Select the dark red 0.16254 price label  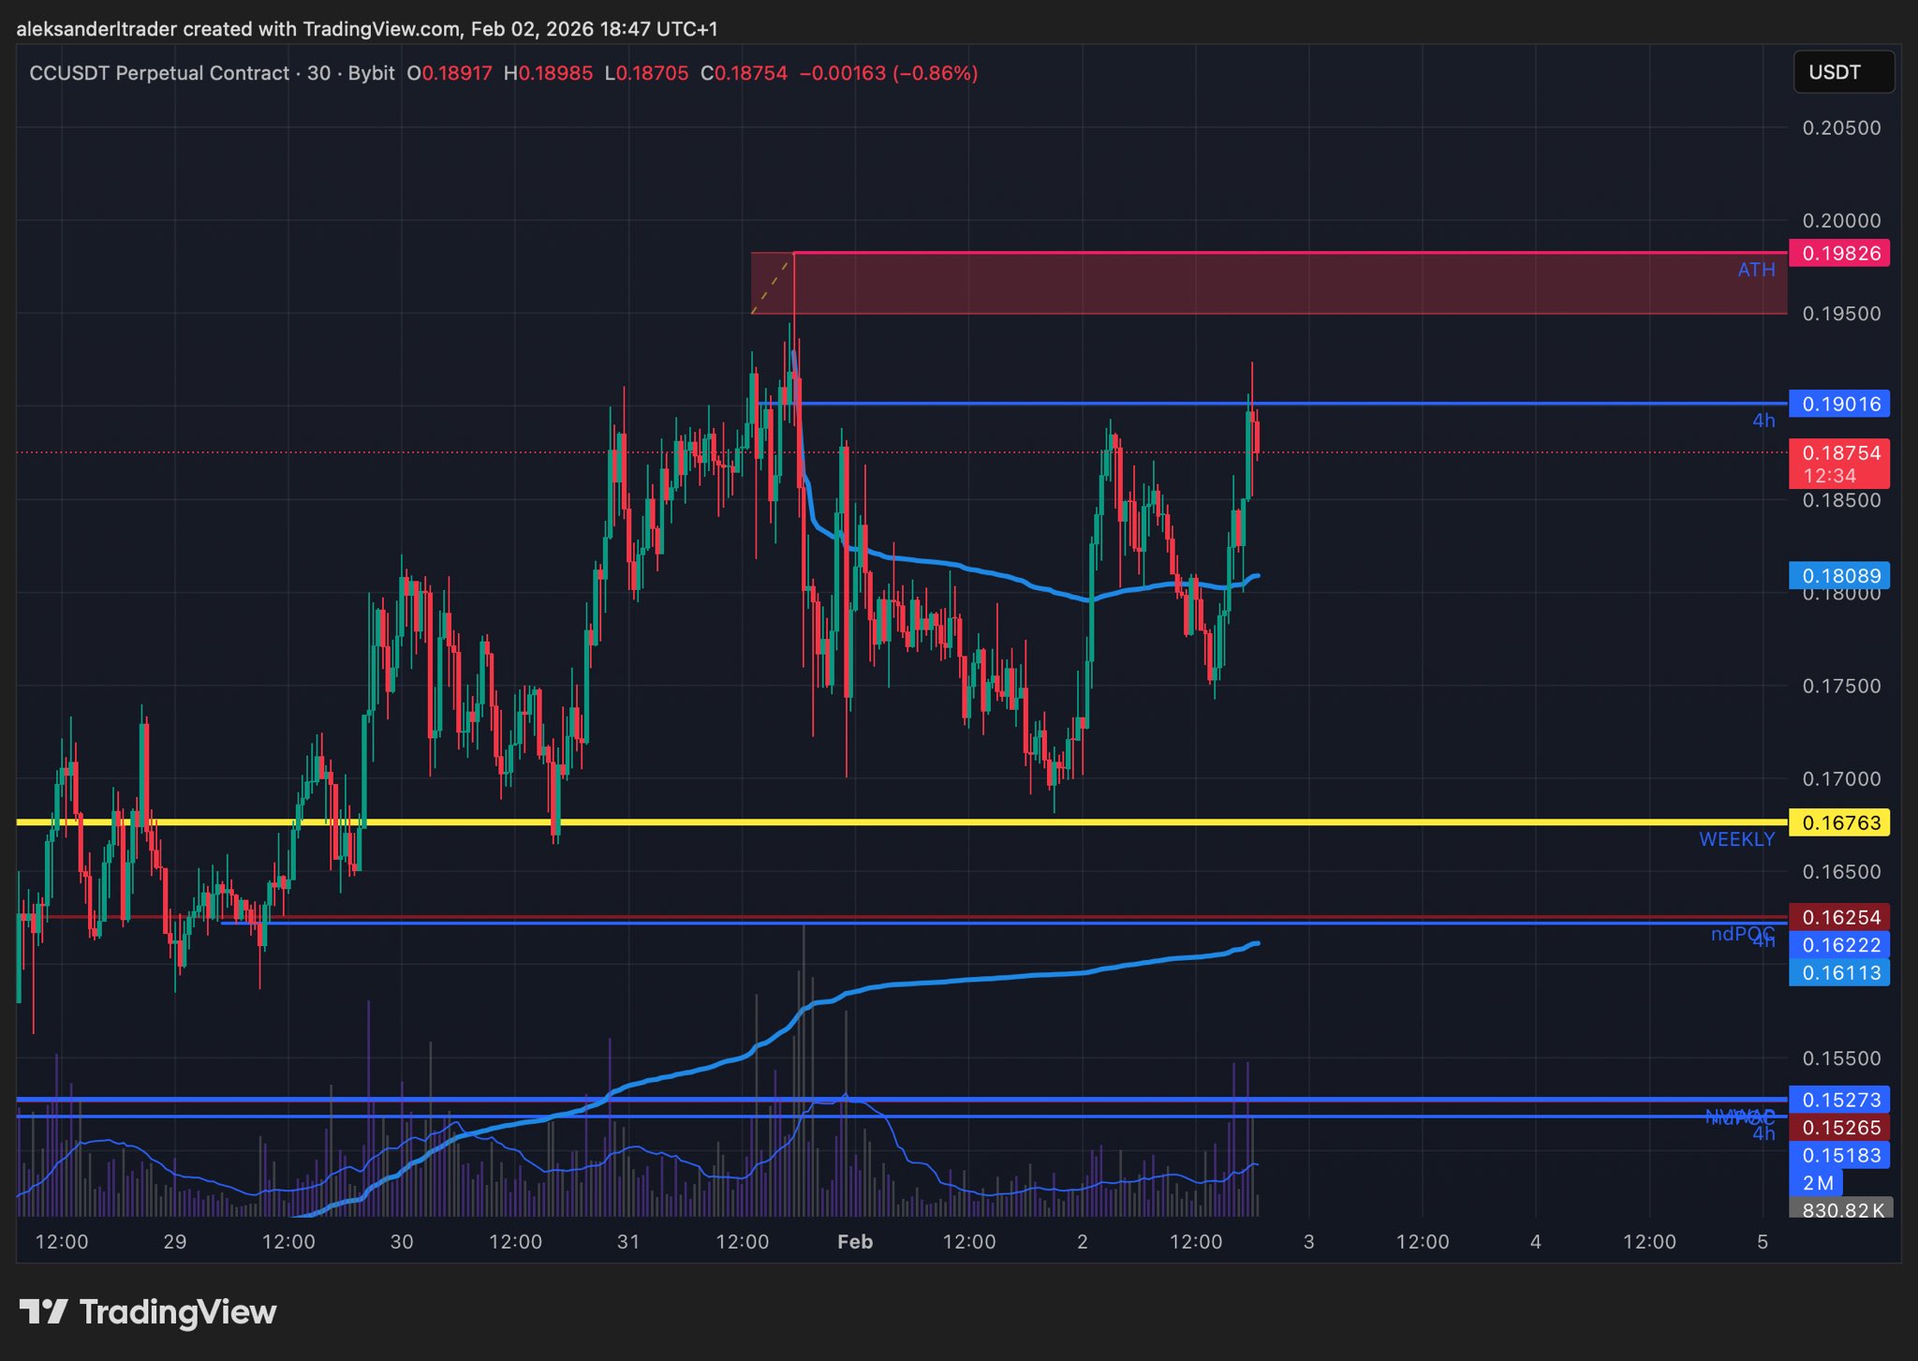1839,917
